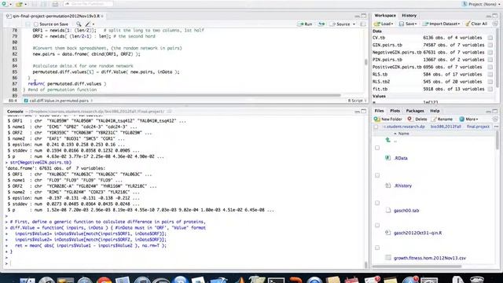Screen dimensions: 503x283
Task: Click the refresh workspace icon
Action: tap(495, 24)
